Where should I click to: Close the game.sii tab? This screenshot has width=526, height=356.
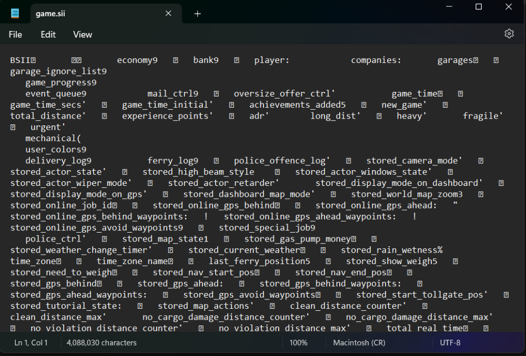168,14
